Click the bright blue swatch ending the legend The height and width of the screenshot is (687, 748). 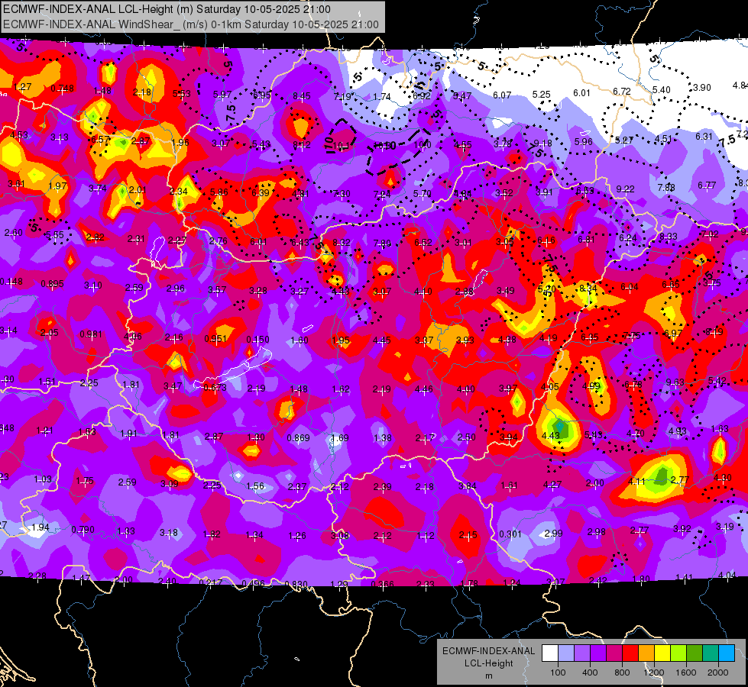click(x=727, y=653)
